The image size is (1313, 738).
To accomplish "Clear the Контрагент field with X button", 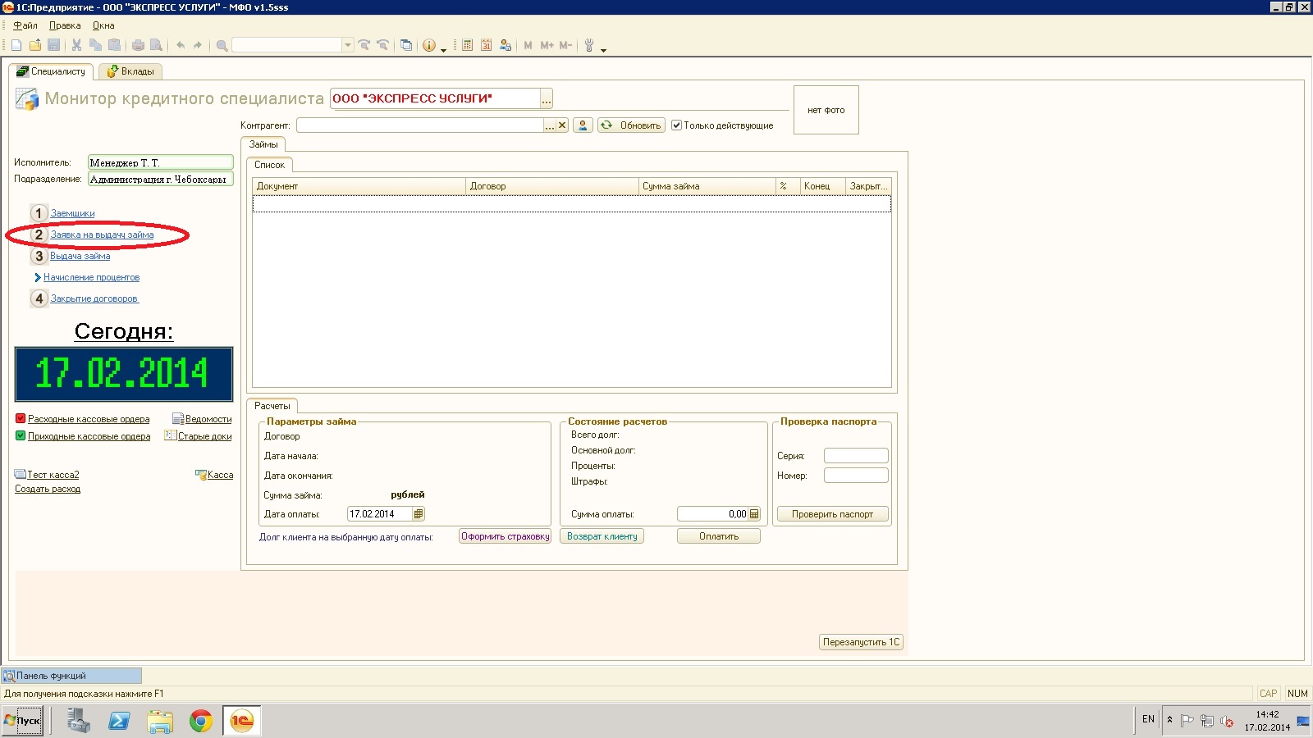I will pos(562,125).
